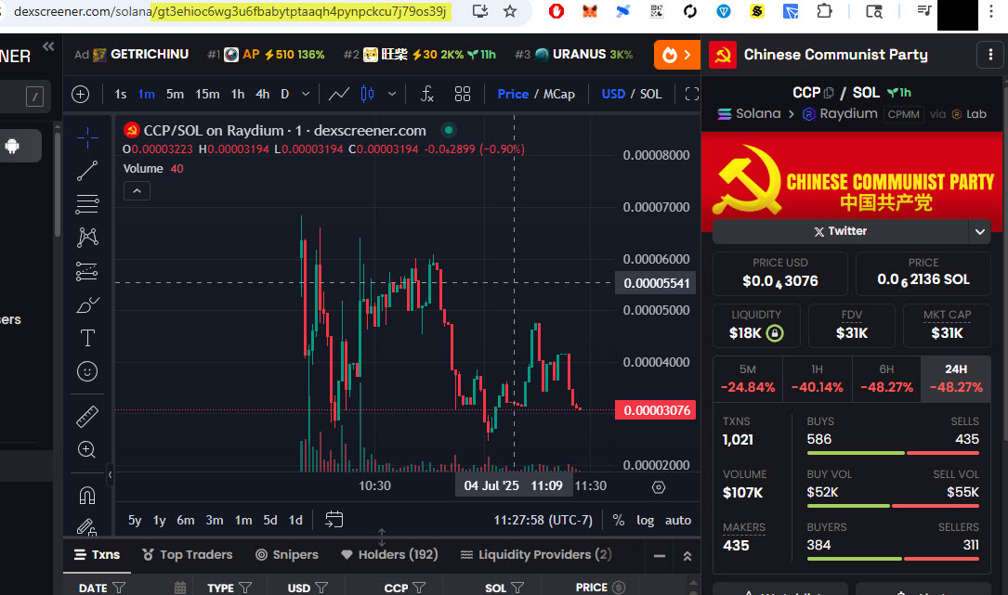
Task: Enter fullscreen chart mode
Action: tap(692, 95)
